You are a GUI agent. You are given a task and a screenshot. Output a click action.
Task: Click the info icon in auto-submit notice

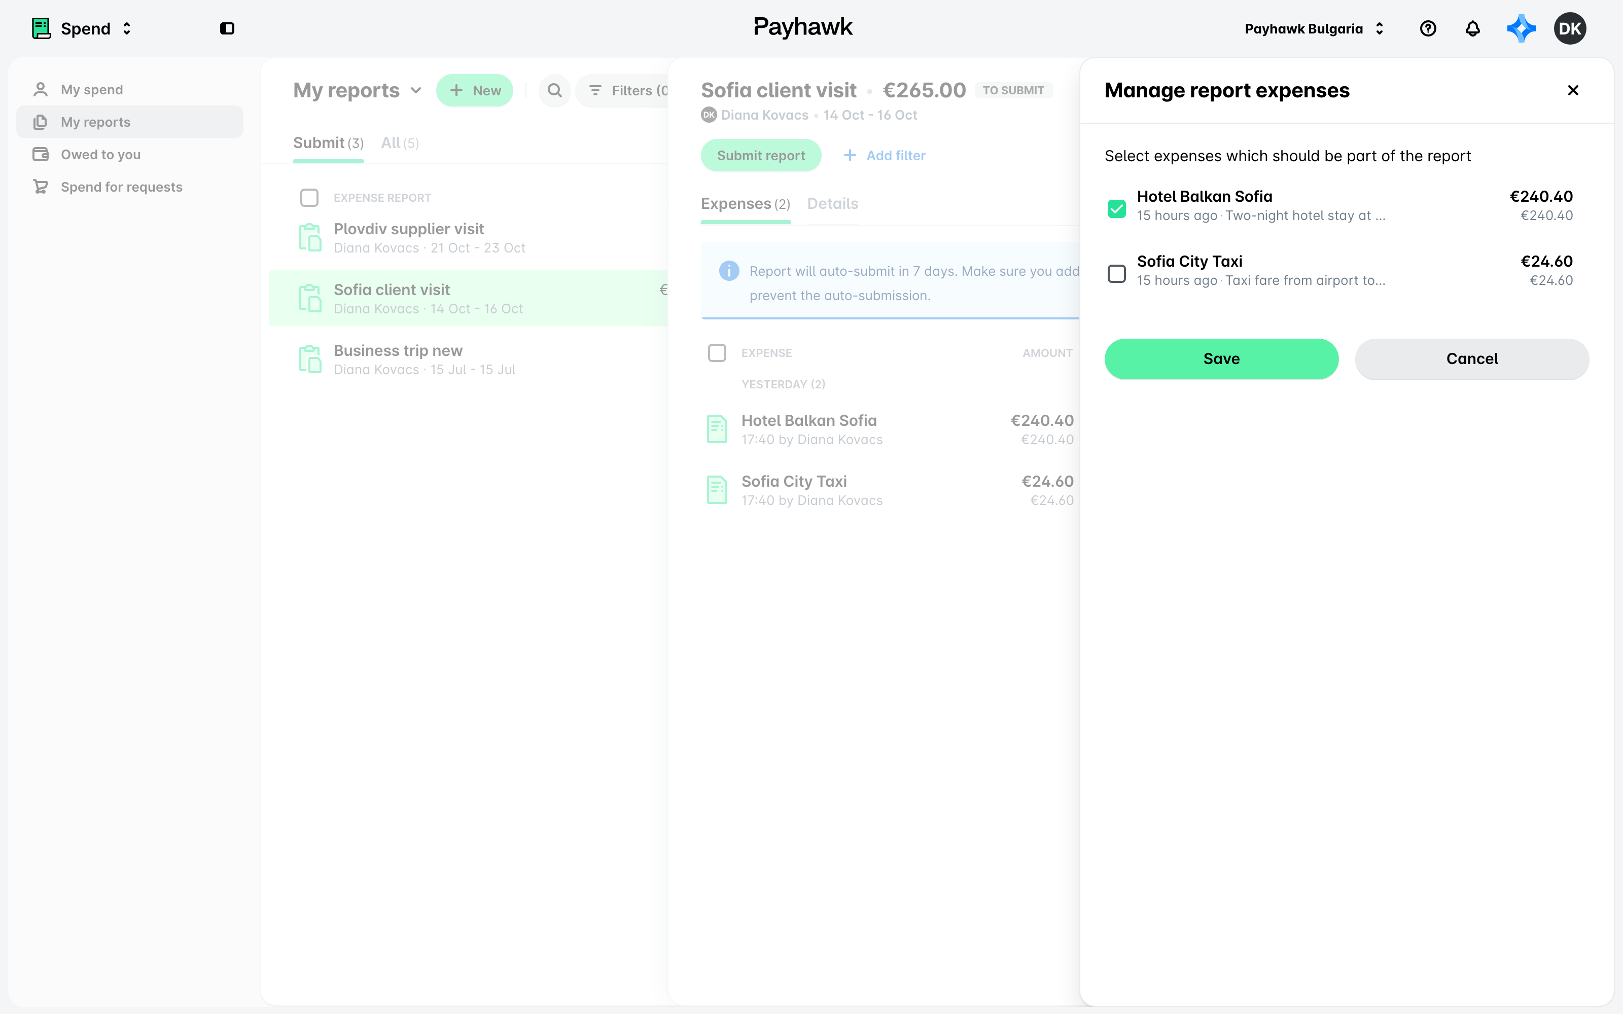coord(729,271)
